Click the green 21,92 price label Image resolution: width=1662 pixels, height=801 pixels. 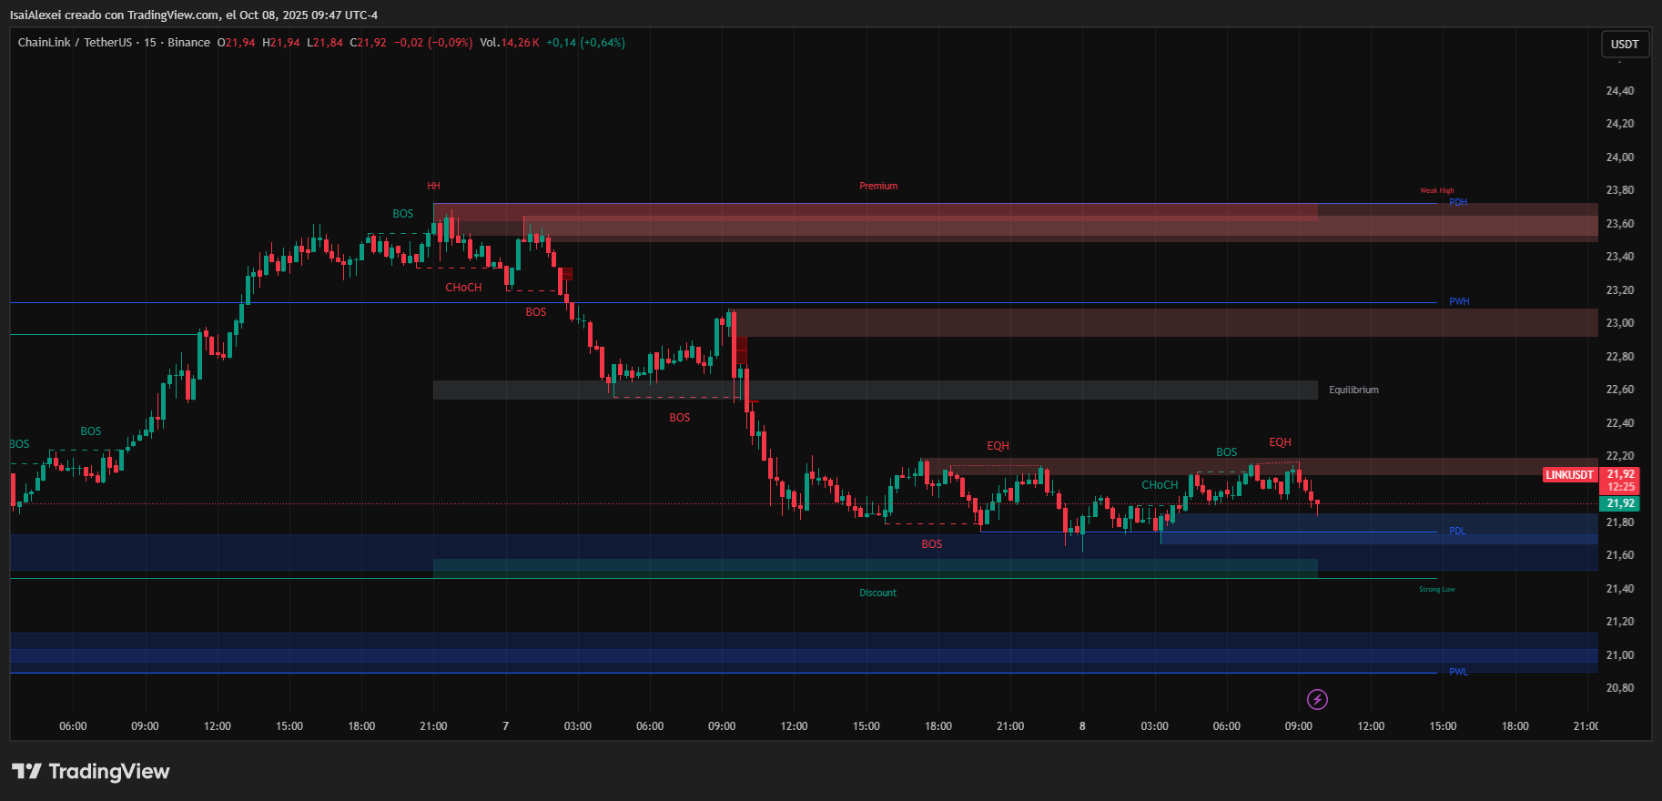click(x=1620, y=503)
